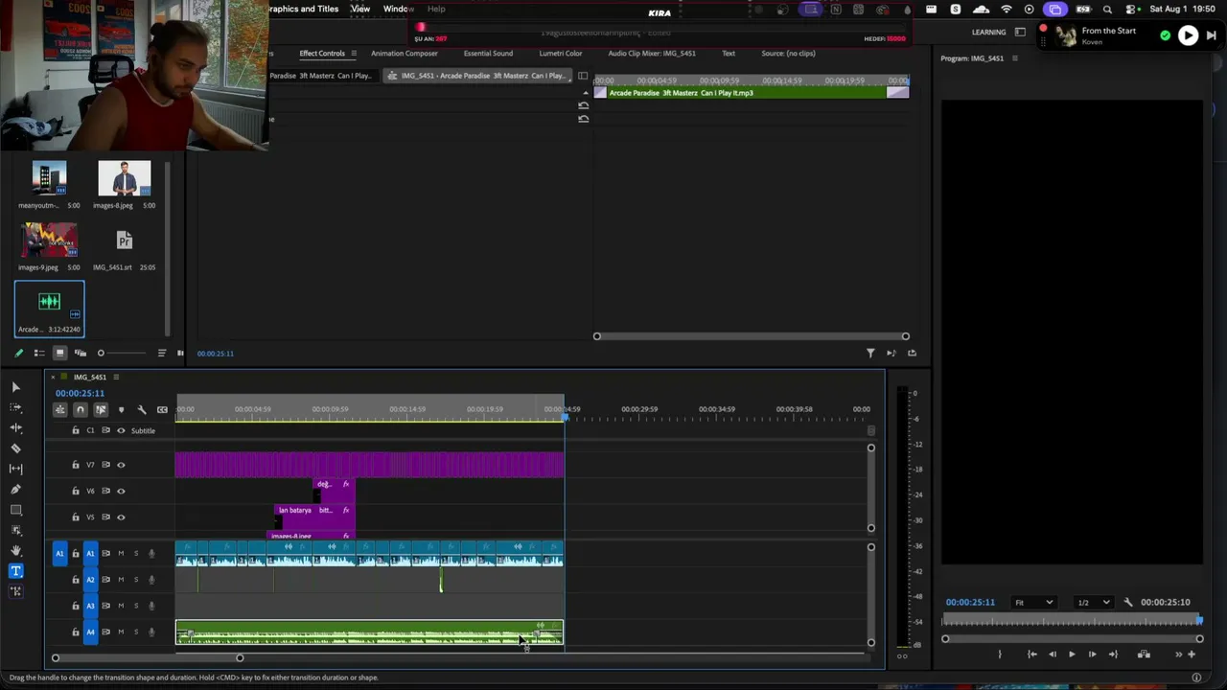Open Effect Controls panel menu

(354, 54)
